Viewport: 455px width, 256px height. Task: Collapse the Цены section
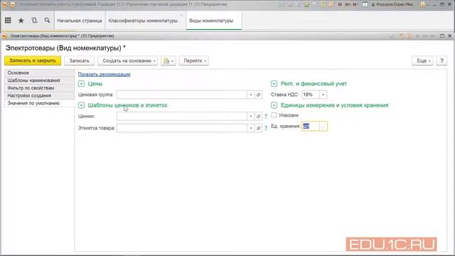coord(81,84)
